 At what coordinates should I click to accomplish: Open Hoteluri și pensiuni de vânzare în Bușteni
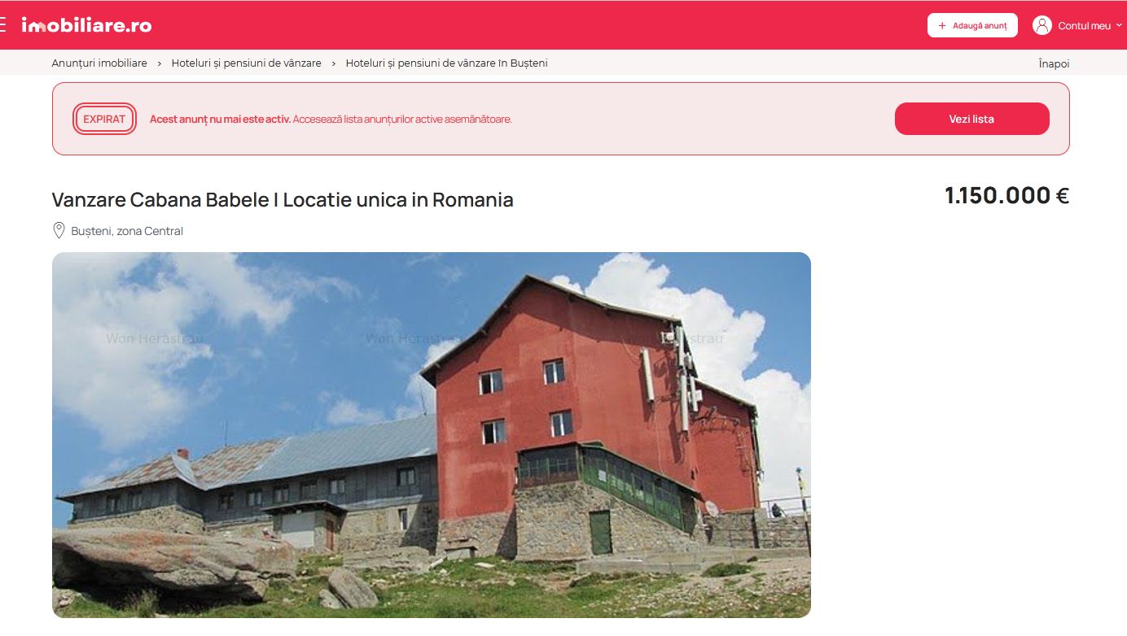pos(447,63)
